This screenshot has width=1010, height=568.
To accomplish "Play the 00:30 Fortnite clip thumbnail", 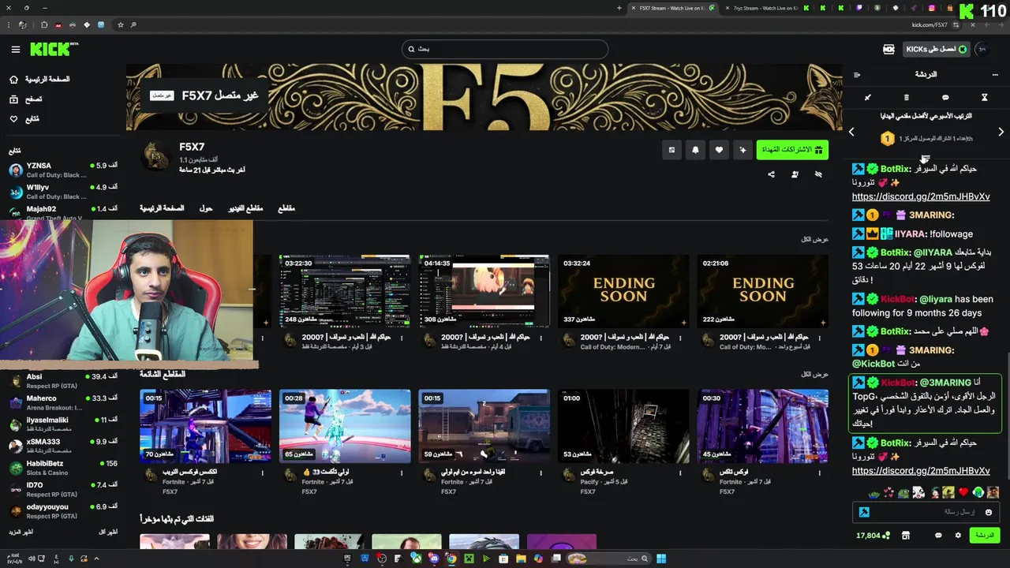I will 763,426.
